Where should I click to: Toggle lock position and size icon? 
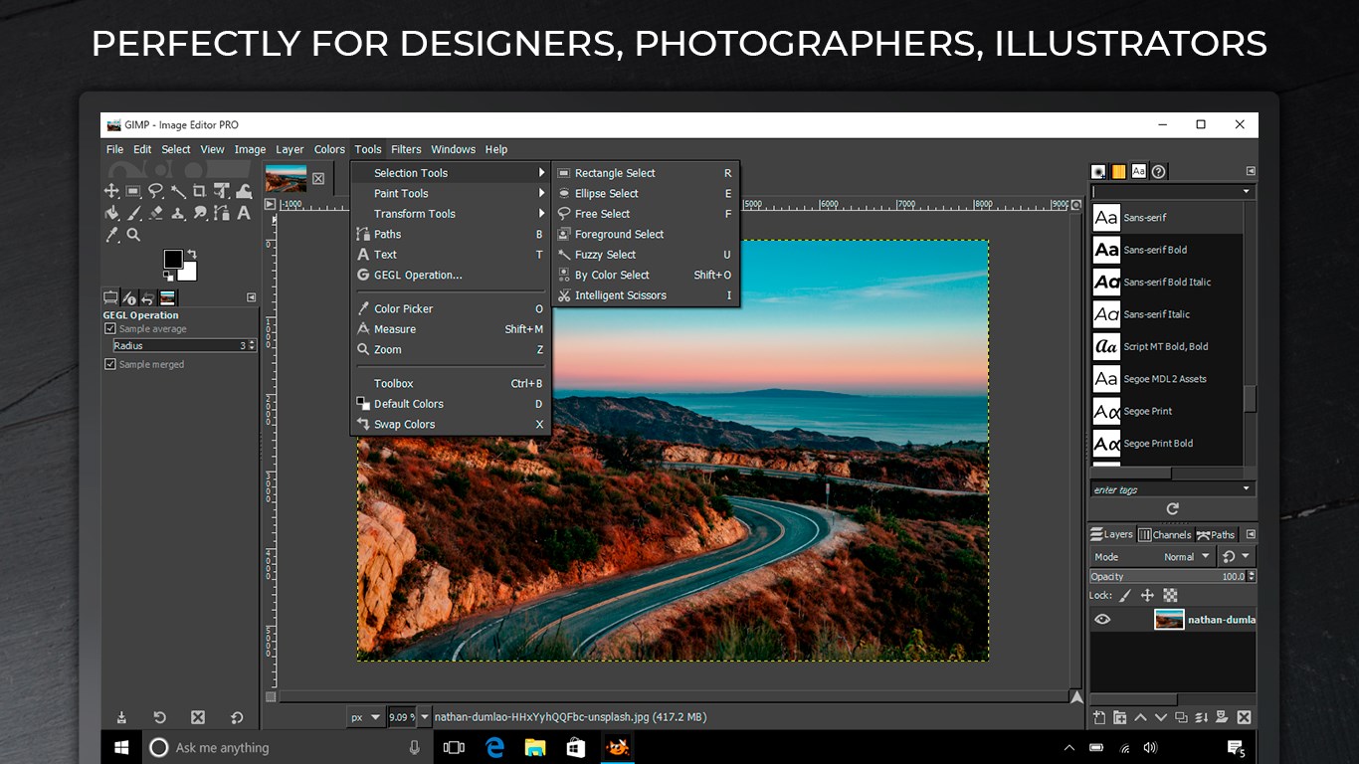point(1147,596)
